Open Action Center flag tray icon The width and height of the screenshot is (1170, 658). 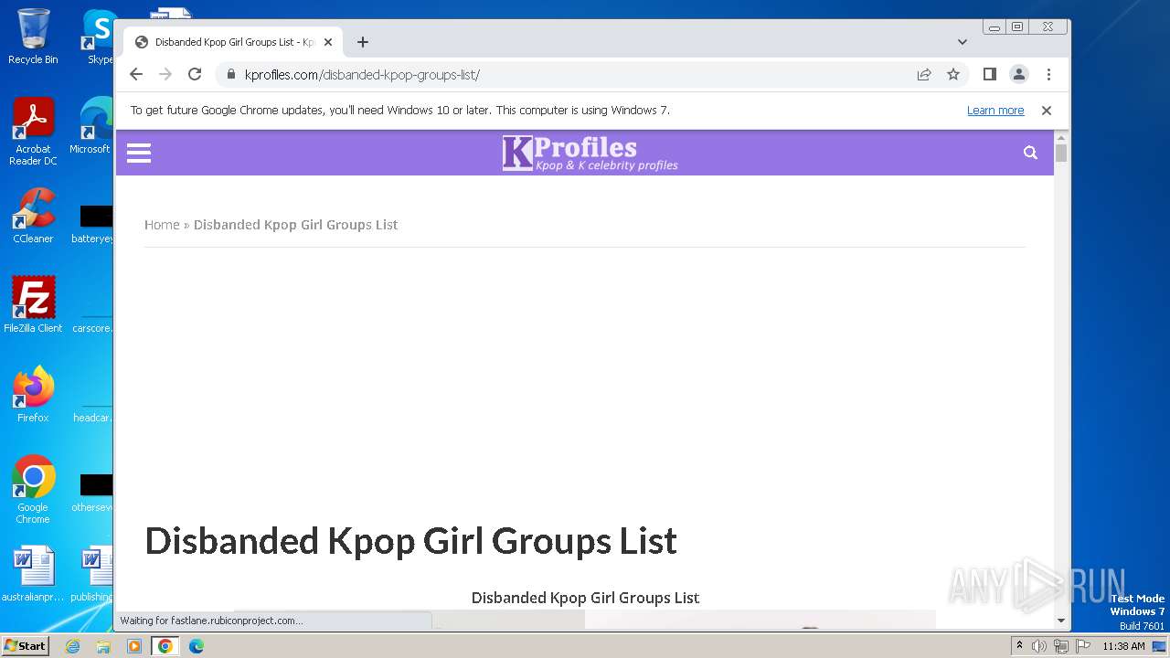click(1081, 646)
